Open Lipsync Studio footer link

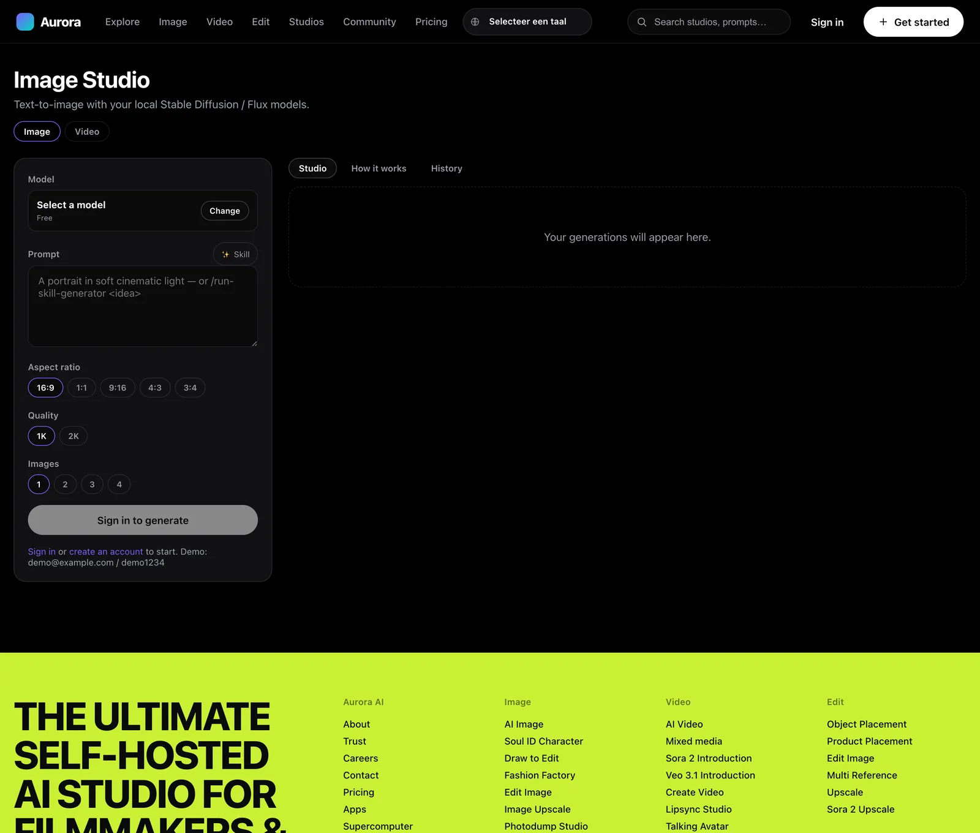point(699,809)
